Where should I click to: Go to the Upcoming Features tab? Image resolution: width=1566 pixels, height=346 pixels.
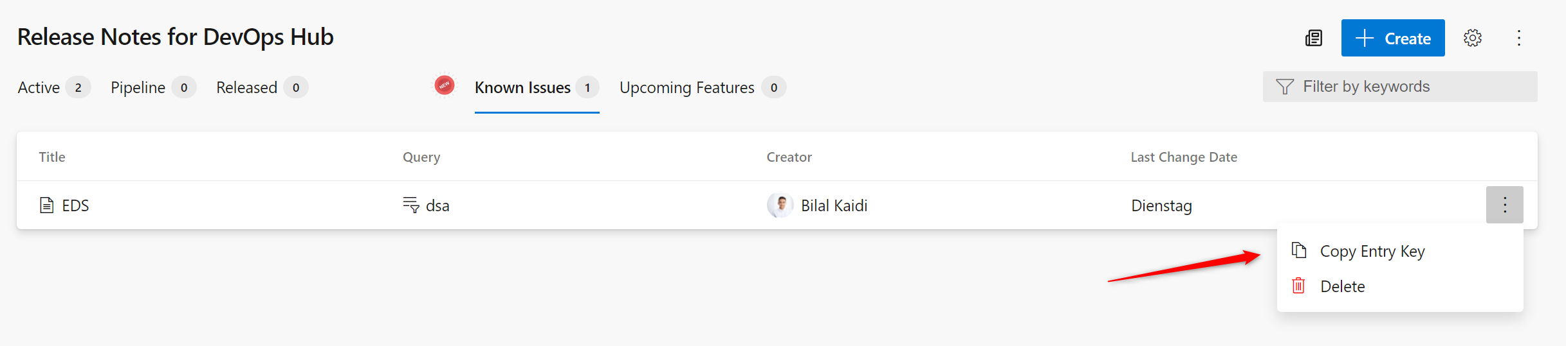pos(687,88)
